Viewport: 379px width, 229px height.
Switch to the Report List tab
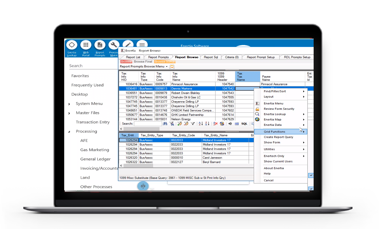pyautogui.click(x=133, y=57)
